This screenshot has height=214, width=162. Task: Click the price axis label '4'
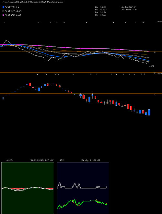[x=155, y=94]
